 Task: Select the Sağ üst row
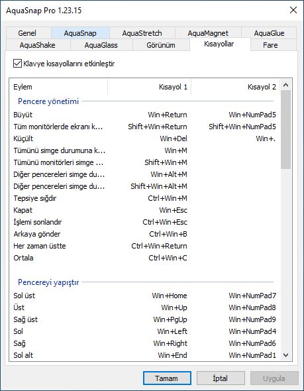coord(144,319)
